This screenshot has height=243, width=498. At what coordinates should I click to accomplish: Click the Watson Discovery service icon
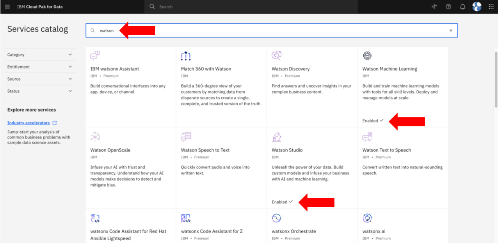(276, 55)
